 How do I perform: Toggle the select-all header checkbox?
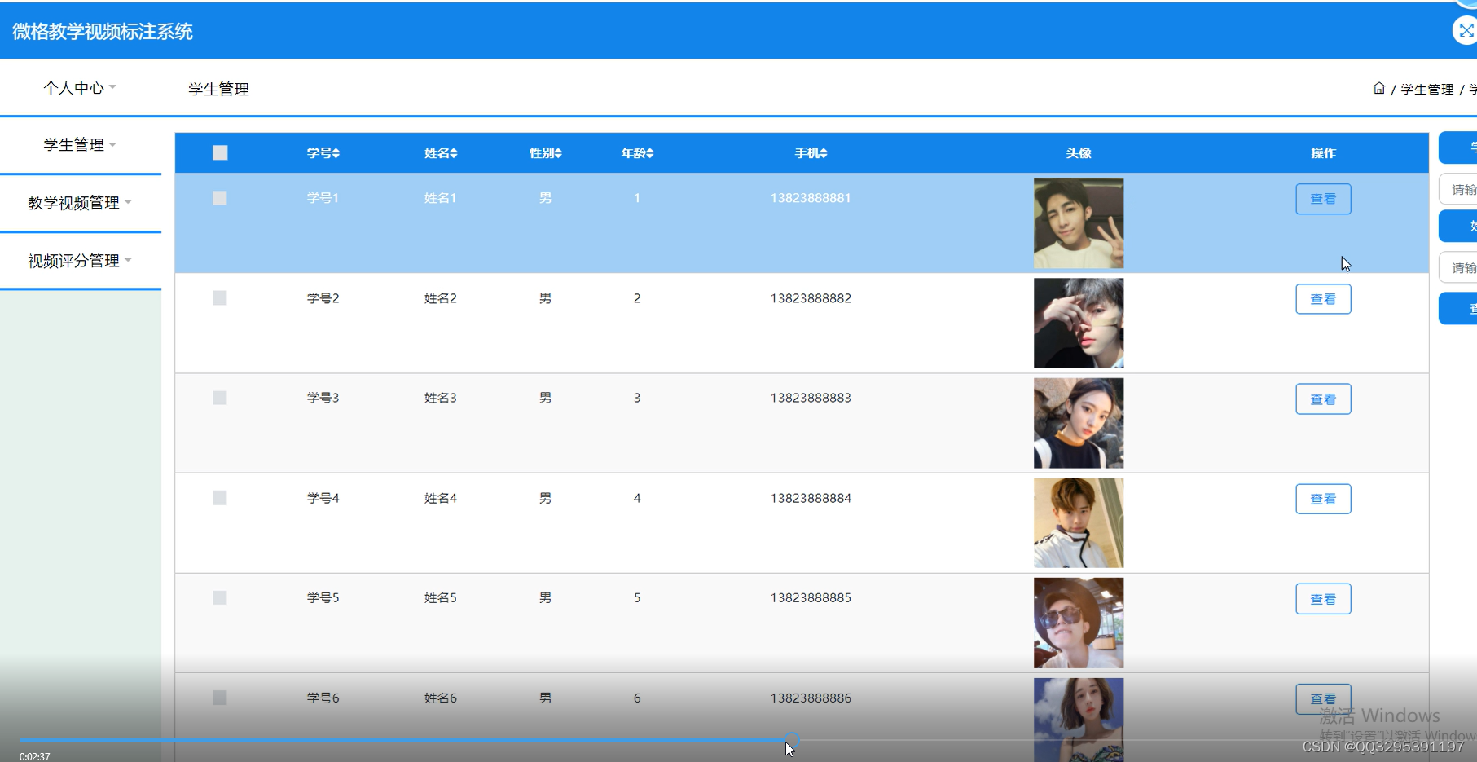[220, 152]
